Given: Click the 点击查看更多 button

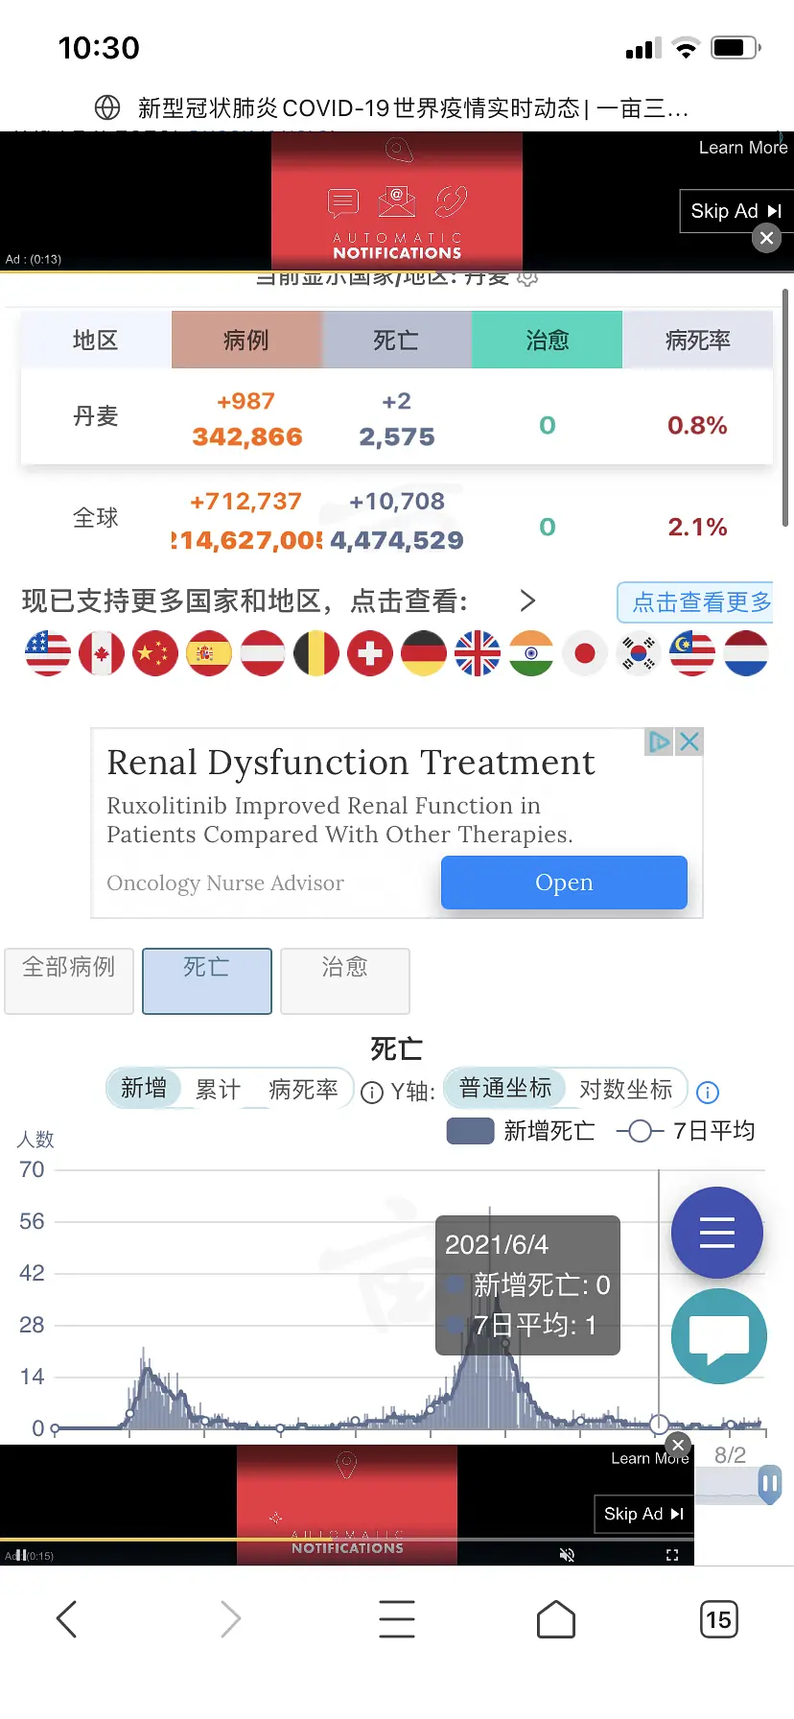Looking at the screenshot, I should pyautogui.click(x=699, y=602).
